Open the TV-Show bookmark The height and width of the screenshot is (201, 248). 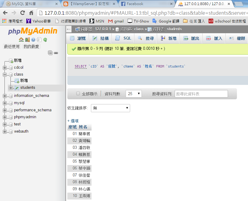coord(138,21)
